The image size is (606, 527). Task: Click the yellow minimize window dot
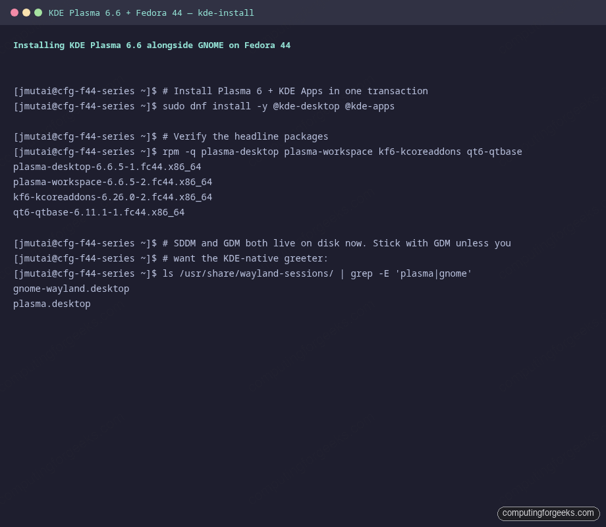26,13
